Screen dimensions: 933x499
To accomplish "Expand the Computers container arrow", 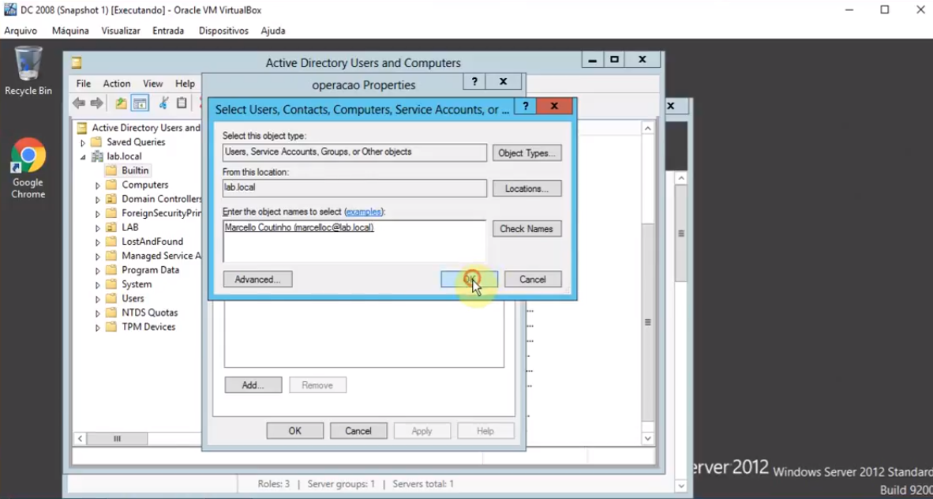I will click(x=98, y=186).
